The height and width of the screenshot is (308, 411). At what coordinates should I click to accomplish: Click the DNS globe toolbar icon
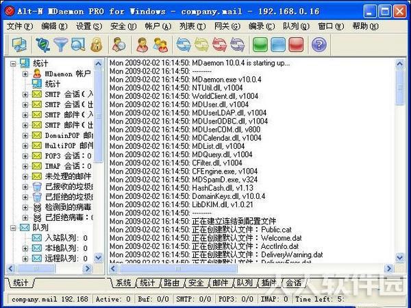pyautogui.click(x=42, y=45)
